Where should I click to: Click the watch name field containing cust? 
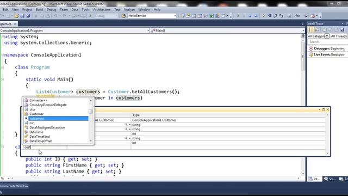click(45, 147)
